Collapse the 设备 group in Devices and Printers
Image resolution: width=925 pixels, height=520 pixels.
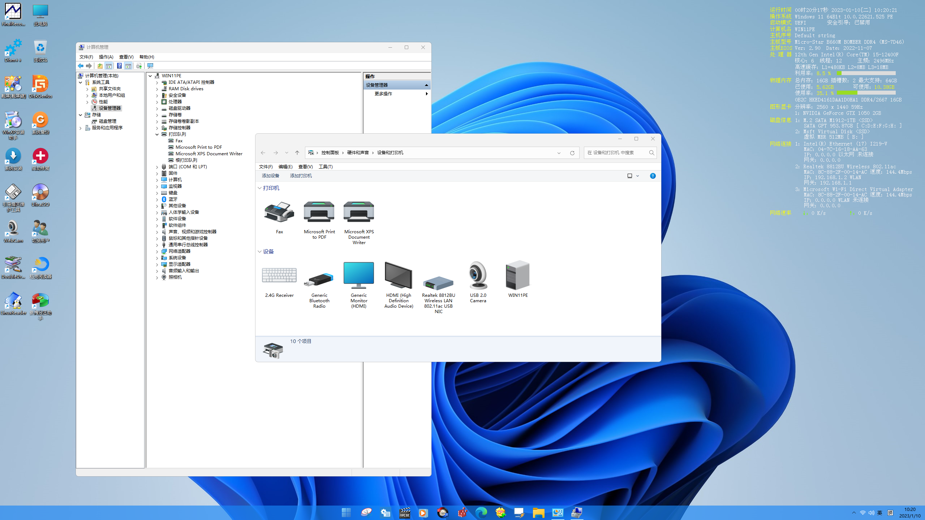pyautogui.click(x=259, y=252)
